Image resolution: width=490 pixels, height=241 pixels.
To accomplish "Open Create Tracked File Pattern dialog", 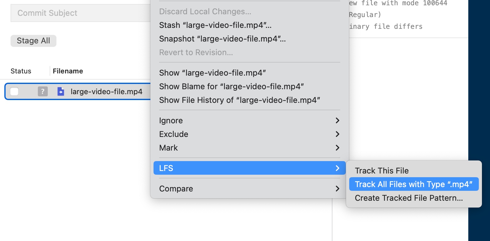I will [x=409, y=198].
